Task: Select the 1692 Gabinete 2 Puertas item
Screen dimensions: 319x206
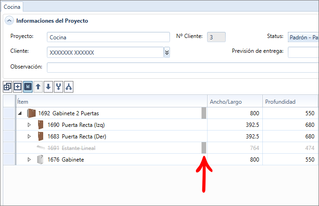Action: tap(69, 113)
